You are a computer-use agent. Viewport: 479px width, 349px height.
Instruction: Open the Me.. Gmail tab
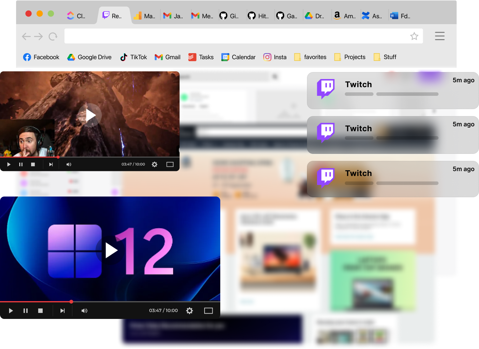tap(202, 16)
